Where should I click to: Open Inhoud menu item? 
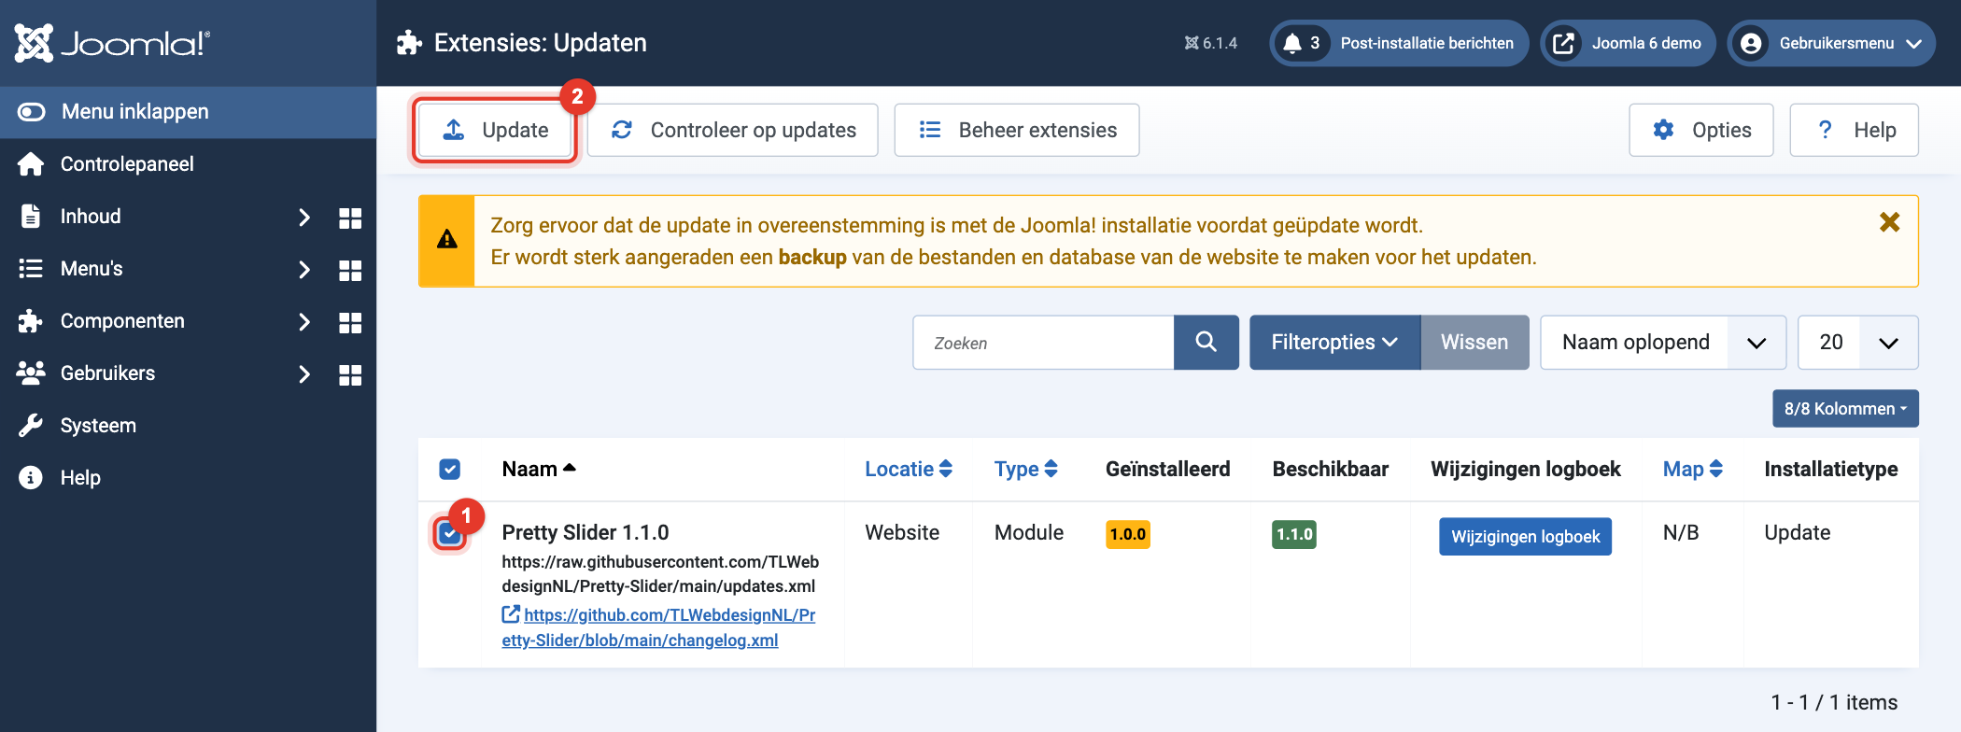[91, 217]
